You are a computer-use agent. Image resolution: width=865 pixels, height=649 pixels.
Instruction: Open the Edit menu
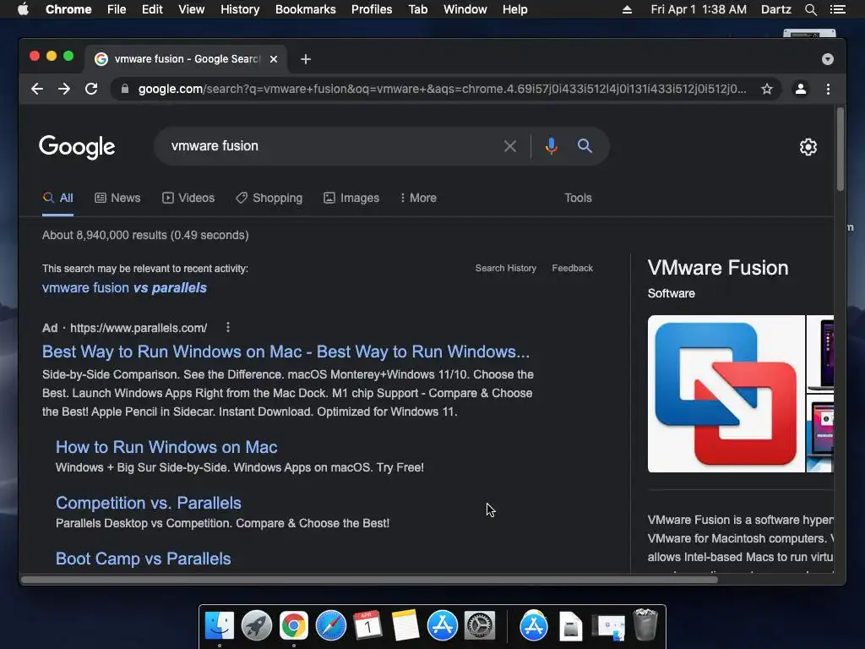click(x=152, y=9)
